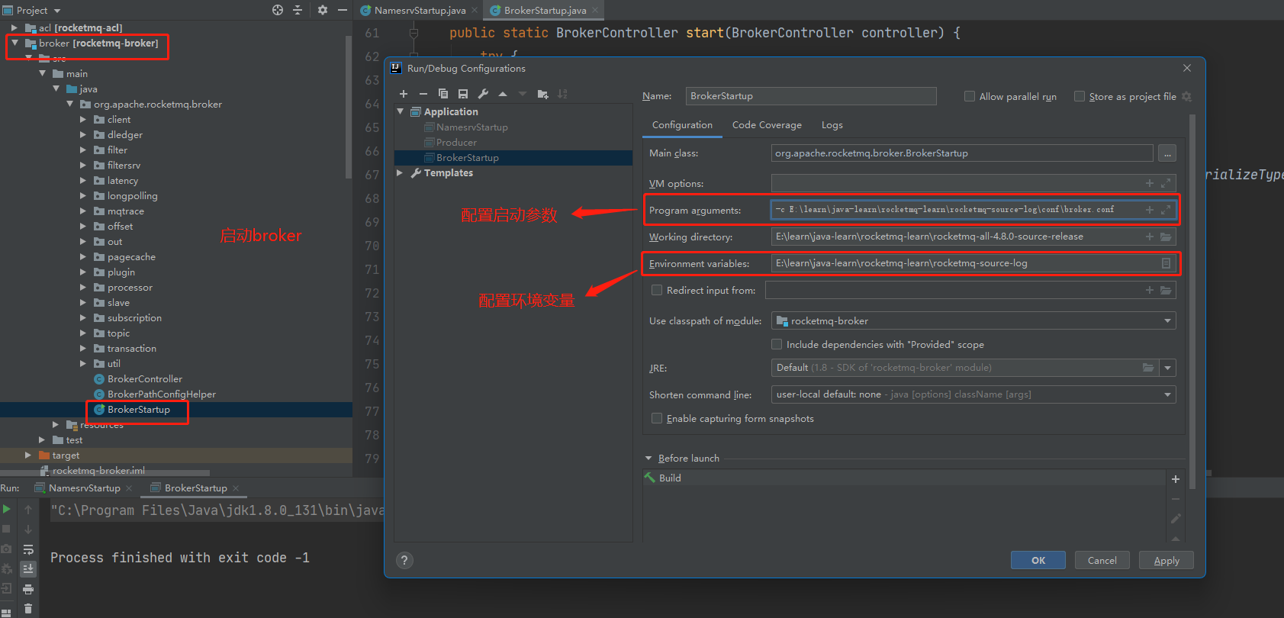
Task: Collapse all in Project tool window
Action: pos(298,10)
